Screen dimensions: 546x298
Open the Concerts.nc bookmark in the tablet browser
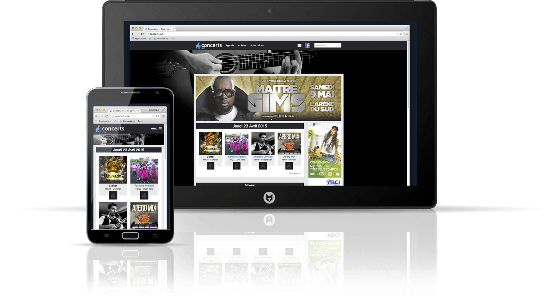click(x=164, y=39)
